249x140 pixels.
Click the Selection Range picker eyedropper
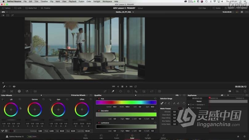click(162, 103)
